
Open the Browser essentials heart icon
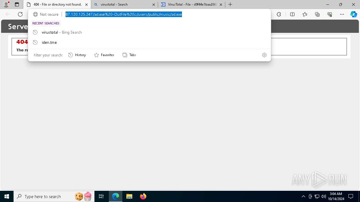click(x=330, y=14)
